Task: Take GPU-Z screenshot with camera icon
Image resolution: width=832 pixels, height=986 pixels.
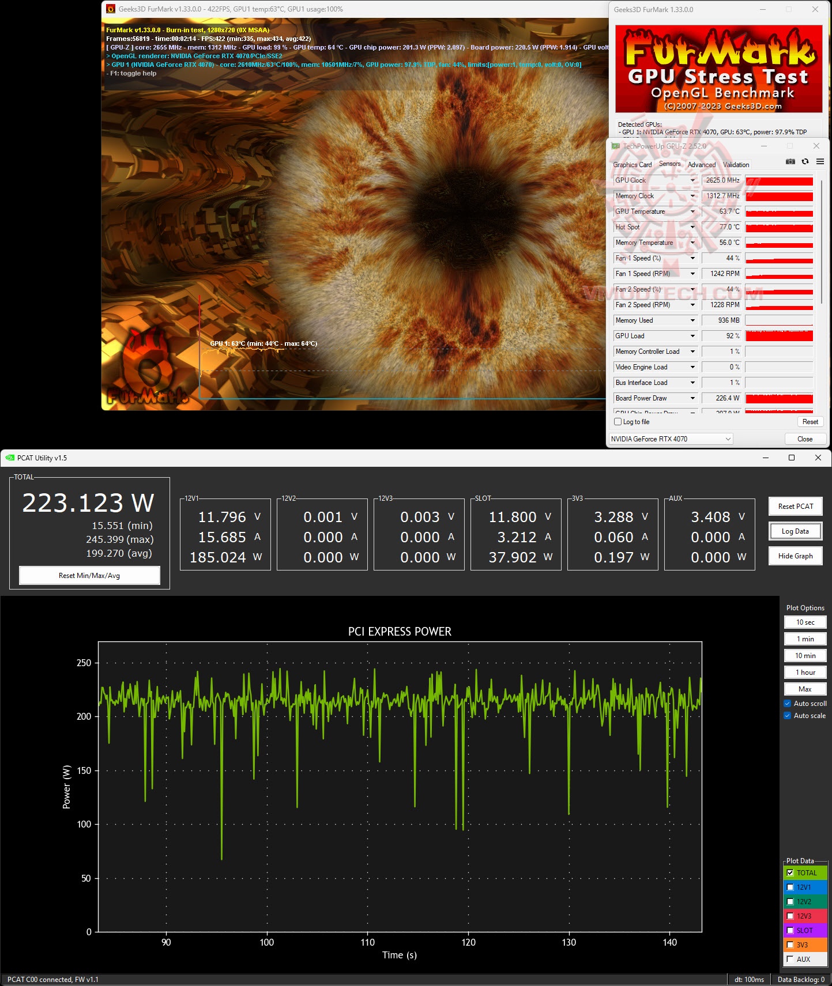Action: [790, 162]
